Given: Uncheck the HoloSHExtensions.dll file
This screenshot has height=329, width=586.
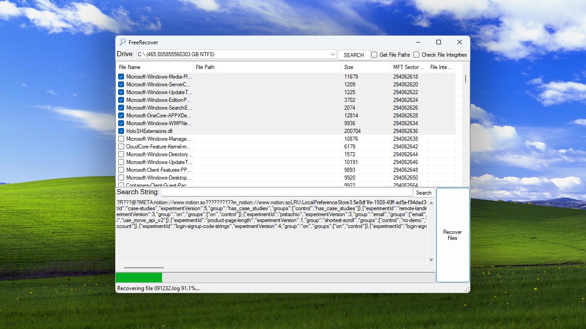Looking at the screenshot, I should (x=121, y=131).
